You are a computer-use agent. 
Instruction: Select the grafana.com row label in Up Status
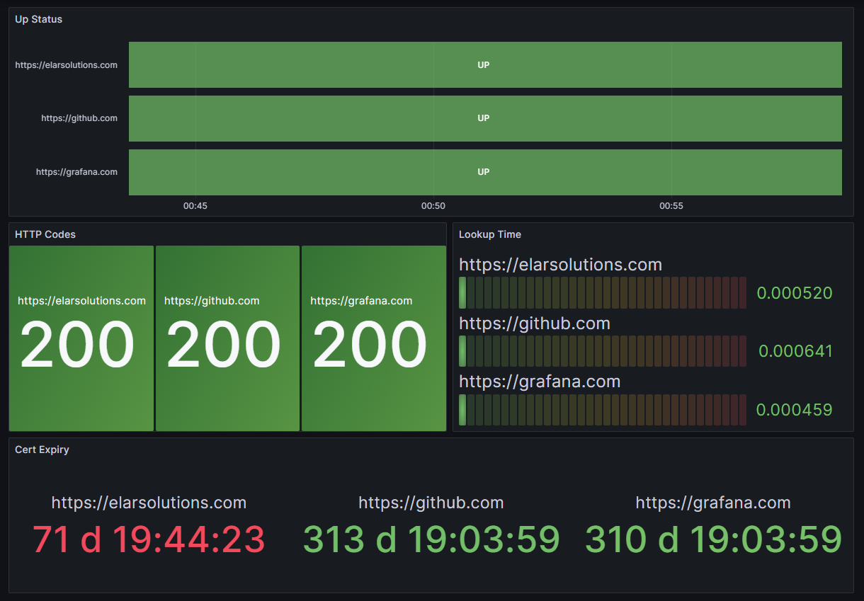coord(77,172)
